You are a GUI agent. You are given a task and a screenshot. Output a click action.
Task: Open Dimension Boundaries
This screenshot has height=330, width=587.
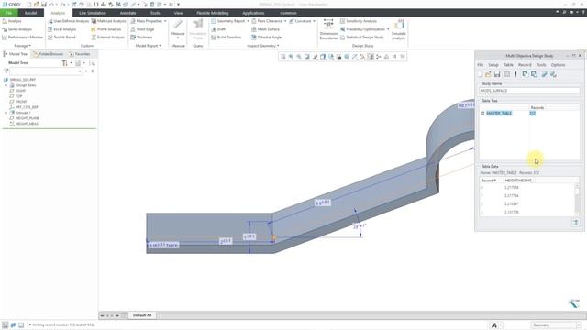[x=328, y=29]
